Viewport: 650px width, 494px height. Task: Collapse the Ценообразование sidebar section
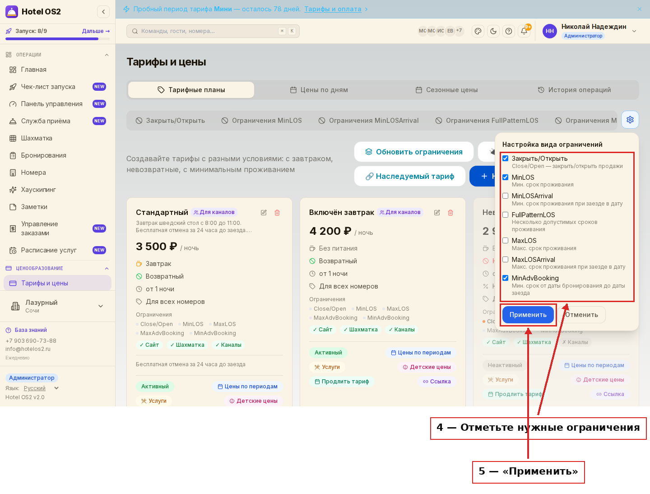[107, 269]
